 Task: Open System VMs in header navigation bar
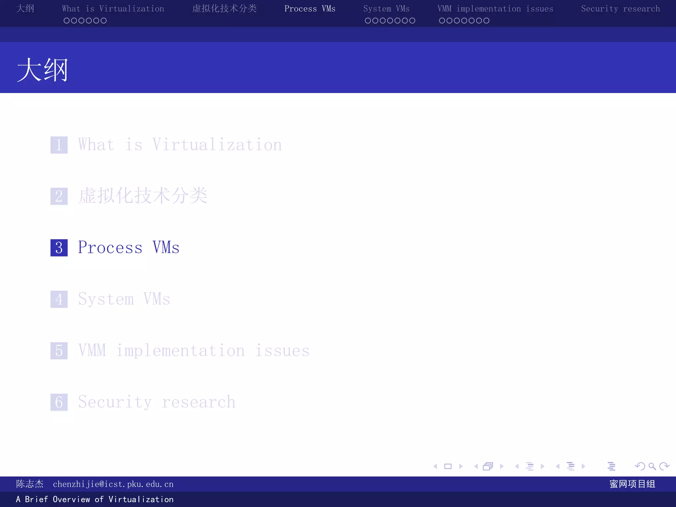386,9
